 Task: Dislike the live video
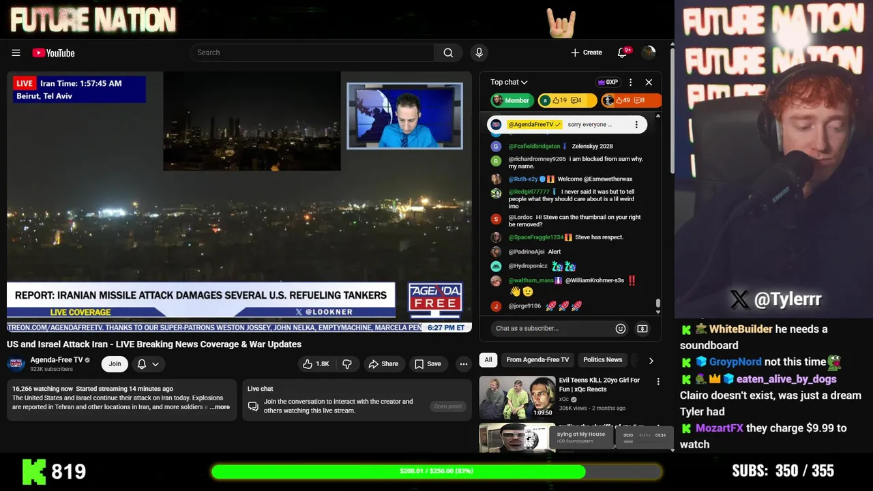point(347,364)
